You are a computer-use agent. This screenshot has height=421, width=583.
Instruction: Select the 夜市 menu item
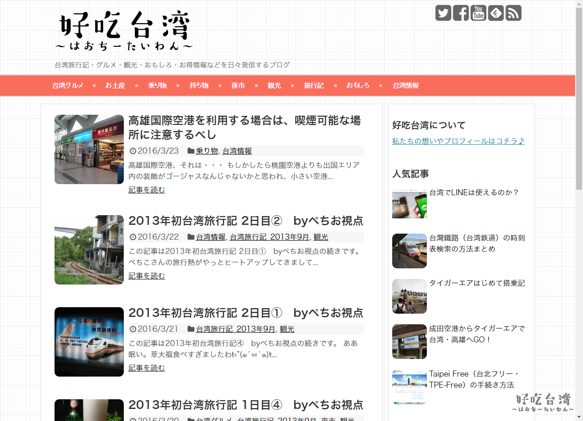click(x=238, y=86)
